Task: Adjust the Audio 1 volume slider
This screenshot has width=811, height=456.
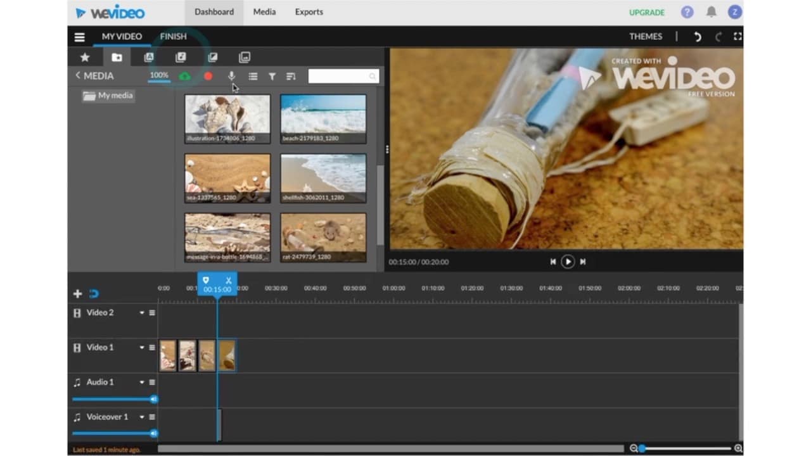Action: click(x=154, y=399)
